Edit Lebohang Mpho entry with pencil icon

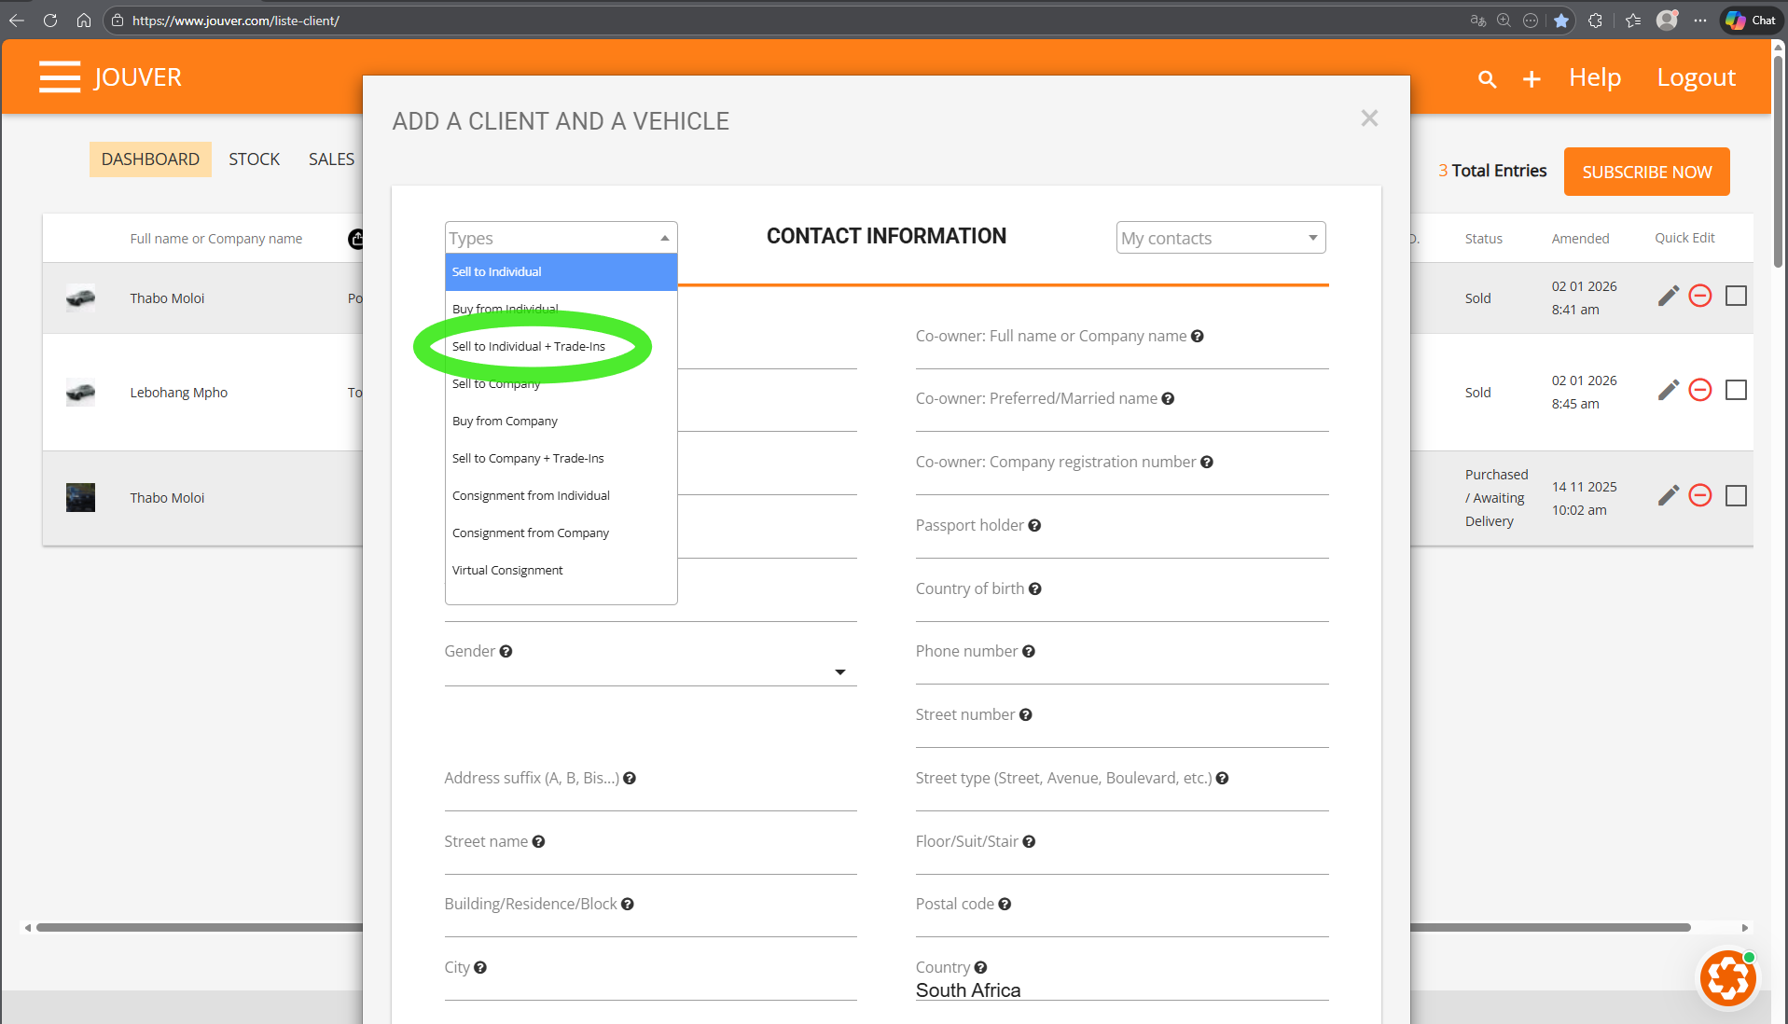[1668, 390]
